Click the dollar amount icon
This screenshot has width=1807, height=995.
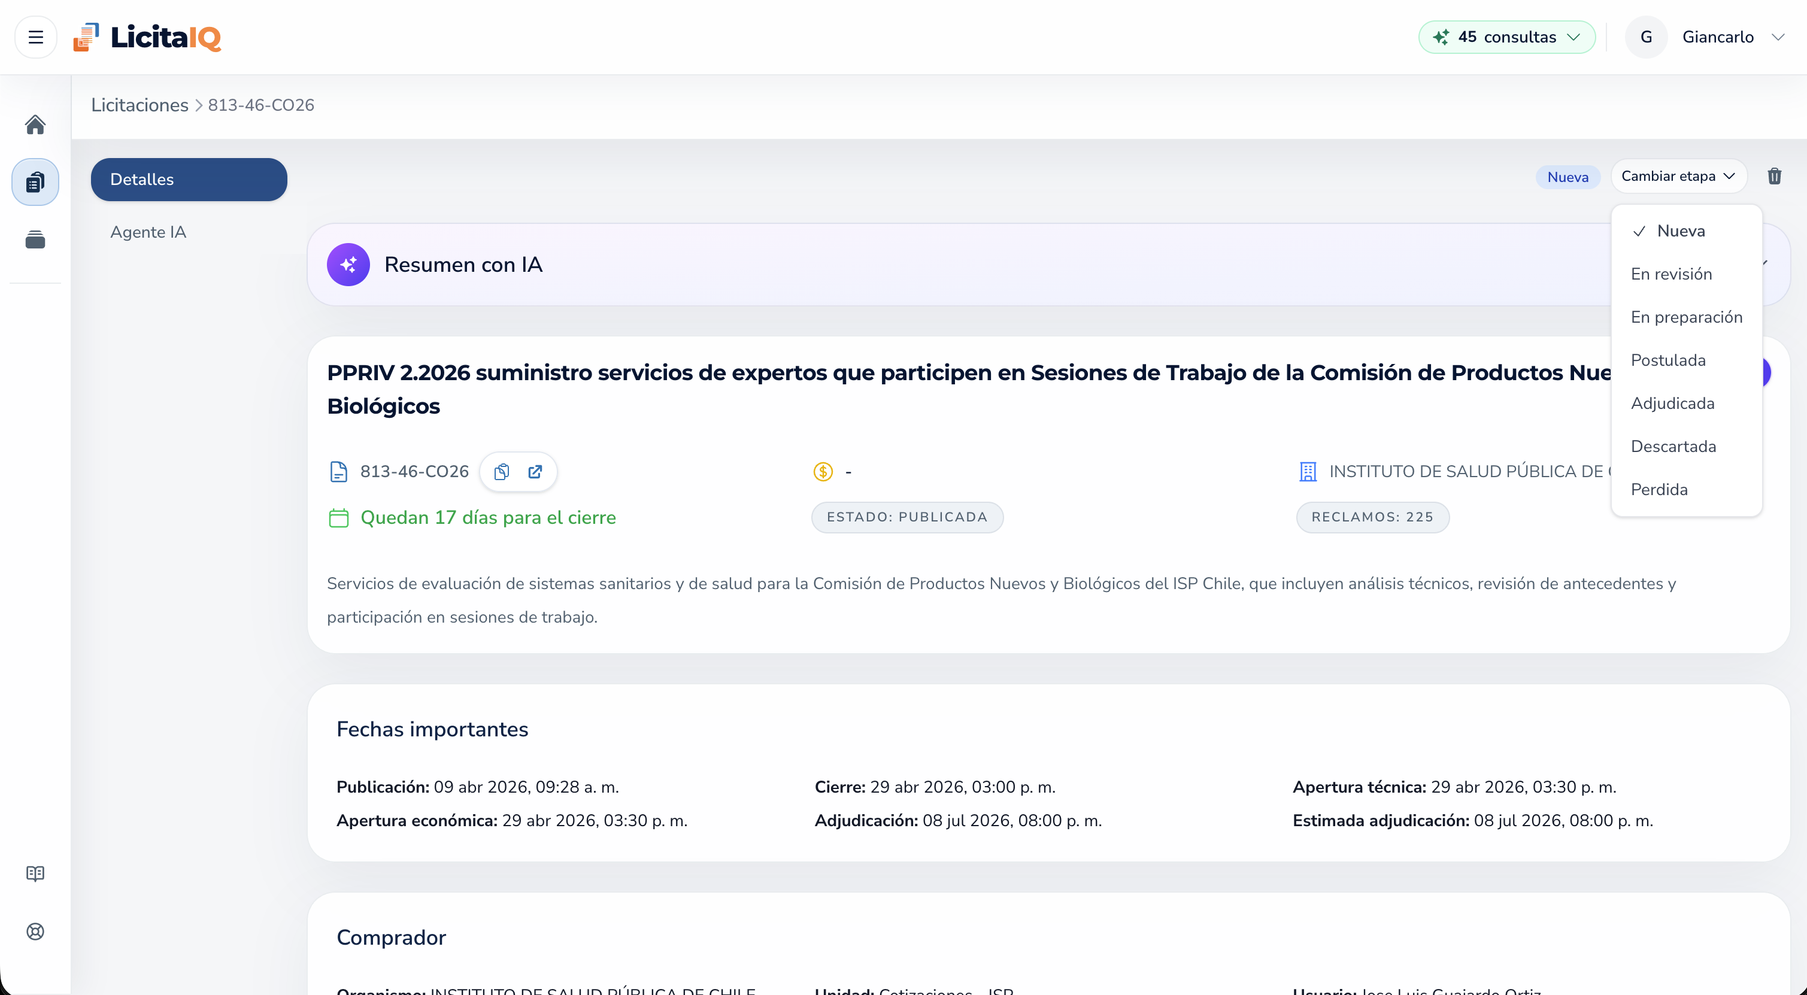(x=823, y=471)
